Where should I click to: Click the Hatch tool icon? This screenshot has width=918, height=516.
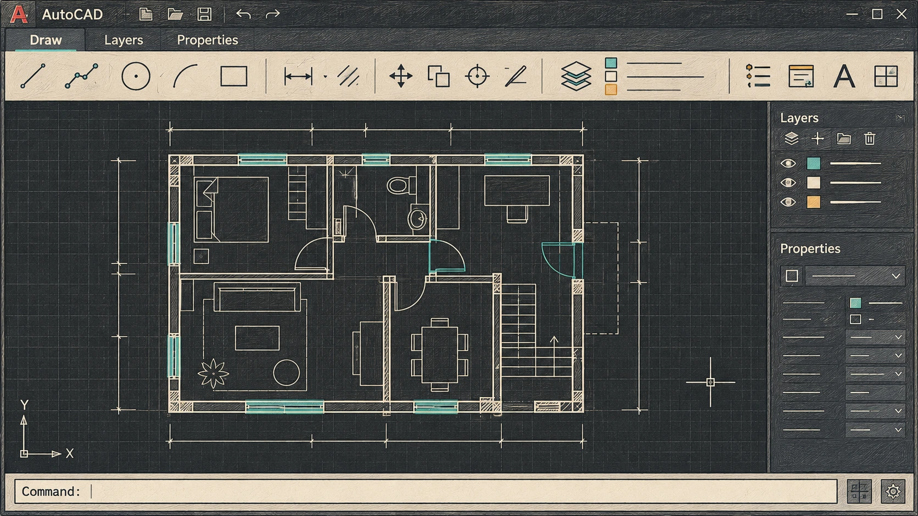348,76
